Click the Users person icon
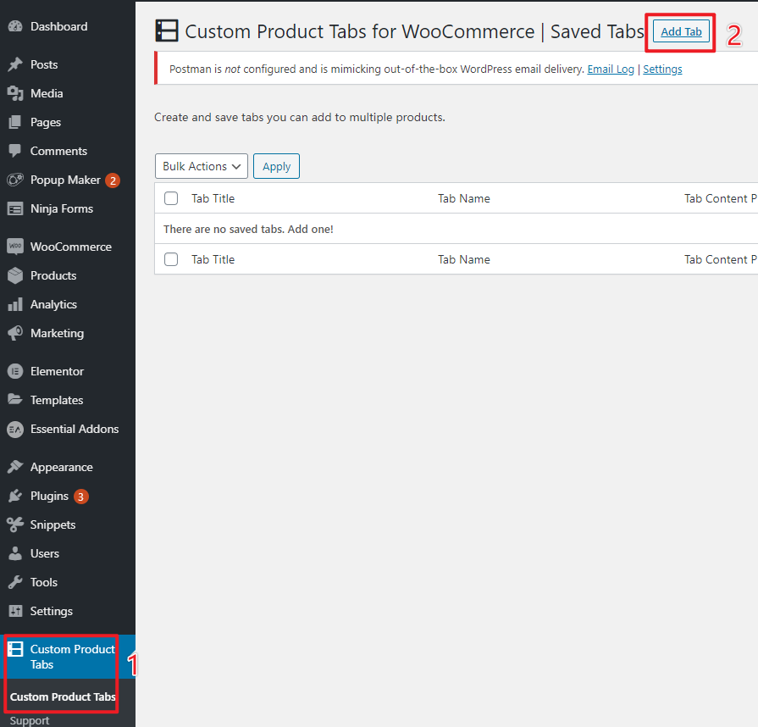 pyautogui.click(x=15, y=553)
